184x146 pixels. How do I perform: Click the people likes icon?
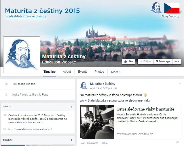[x=6, y=84]
